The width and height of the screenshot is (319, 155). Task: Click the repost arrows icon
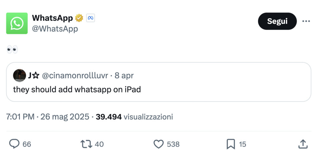click(86, 144)
